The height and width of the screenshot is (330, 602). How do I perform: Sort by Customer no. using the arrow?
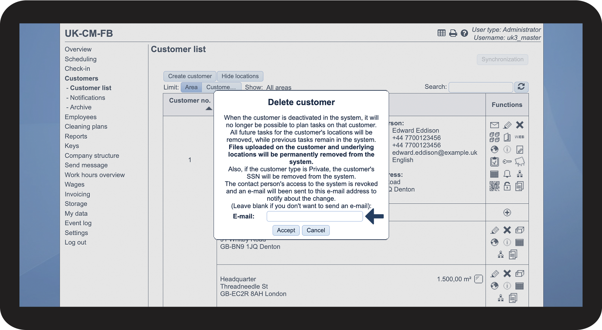click(209, 108)
